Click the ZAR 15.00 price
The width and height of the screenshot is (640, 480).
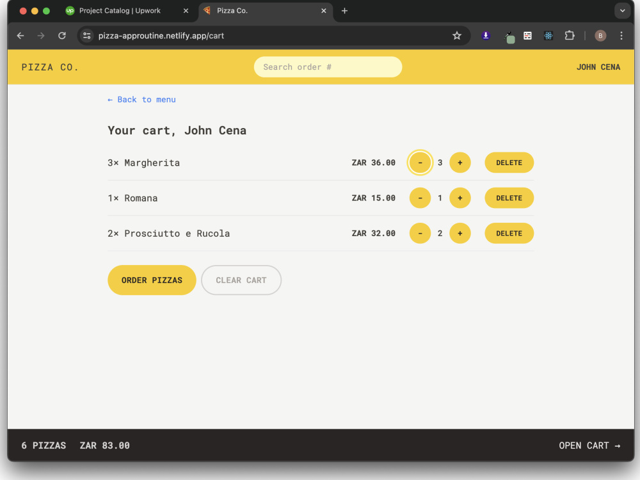(x=374, y=198)
